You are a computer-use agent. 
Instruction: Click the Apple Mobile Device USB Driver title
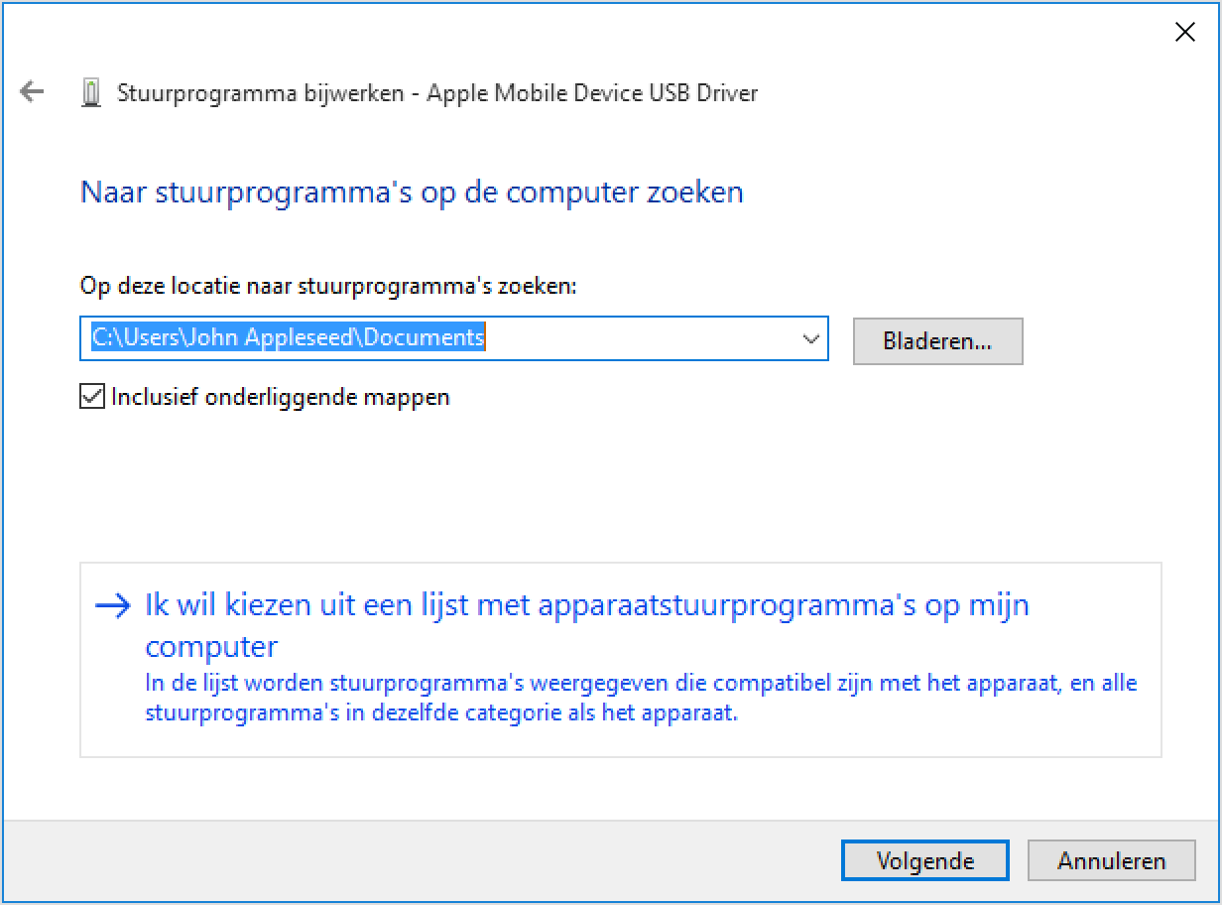592,93
